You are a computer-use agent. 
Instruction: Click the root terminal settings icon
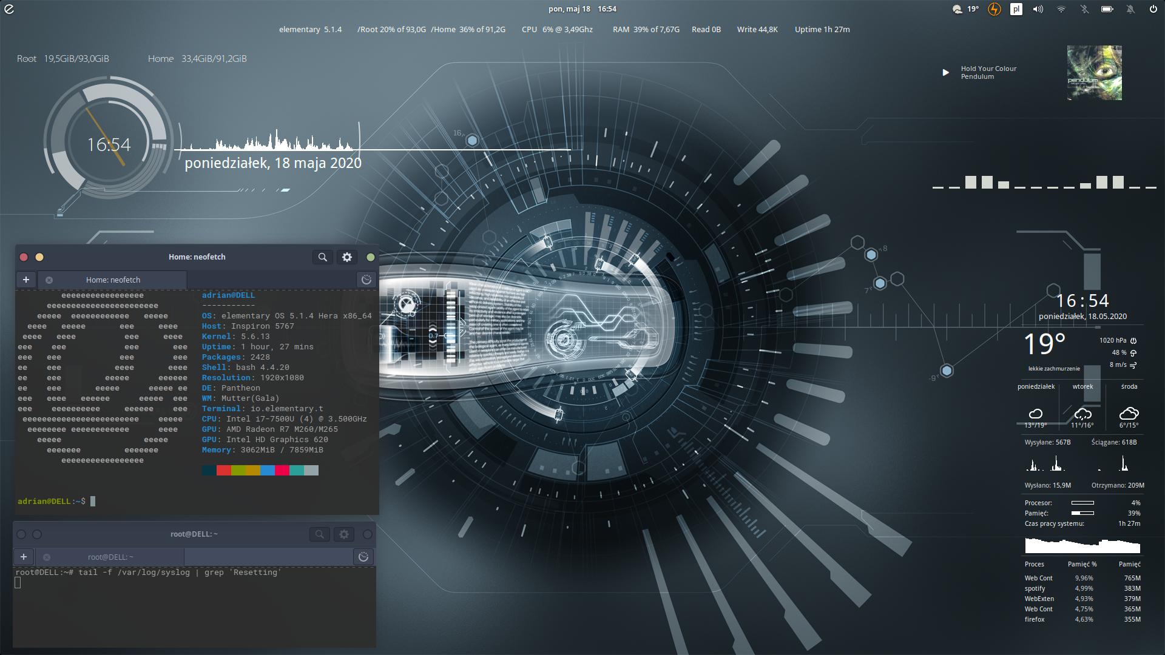342,534
